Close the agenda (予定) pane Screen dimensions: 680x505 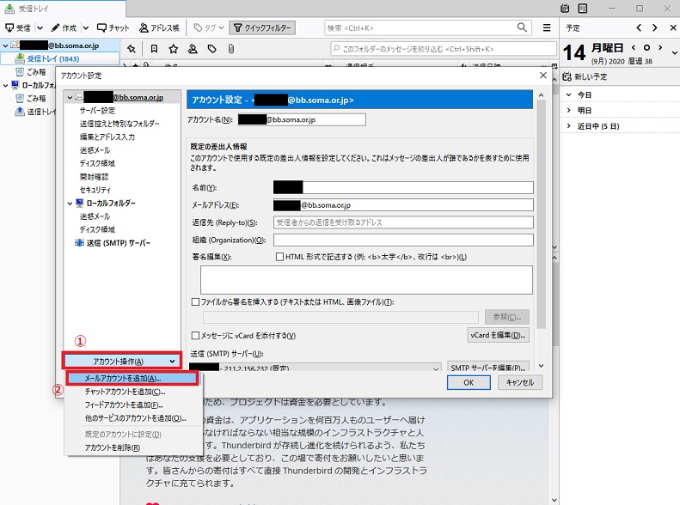point(673,28)
